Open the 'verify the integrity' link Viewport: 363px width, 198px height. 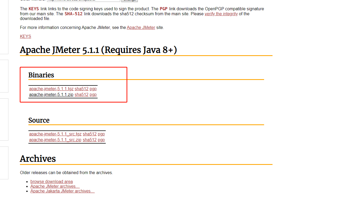[x=221, y=14]
